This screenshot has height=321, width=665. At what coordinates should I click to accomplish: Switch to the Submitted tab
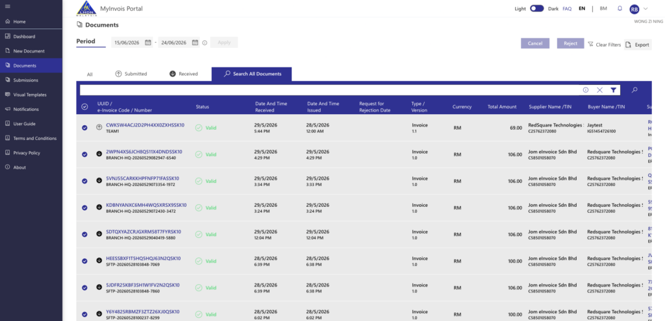(131, 74)
